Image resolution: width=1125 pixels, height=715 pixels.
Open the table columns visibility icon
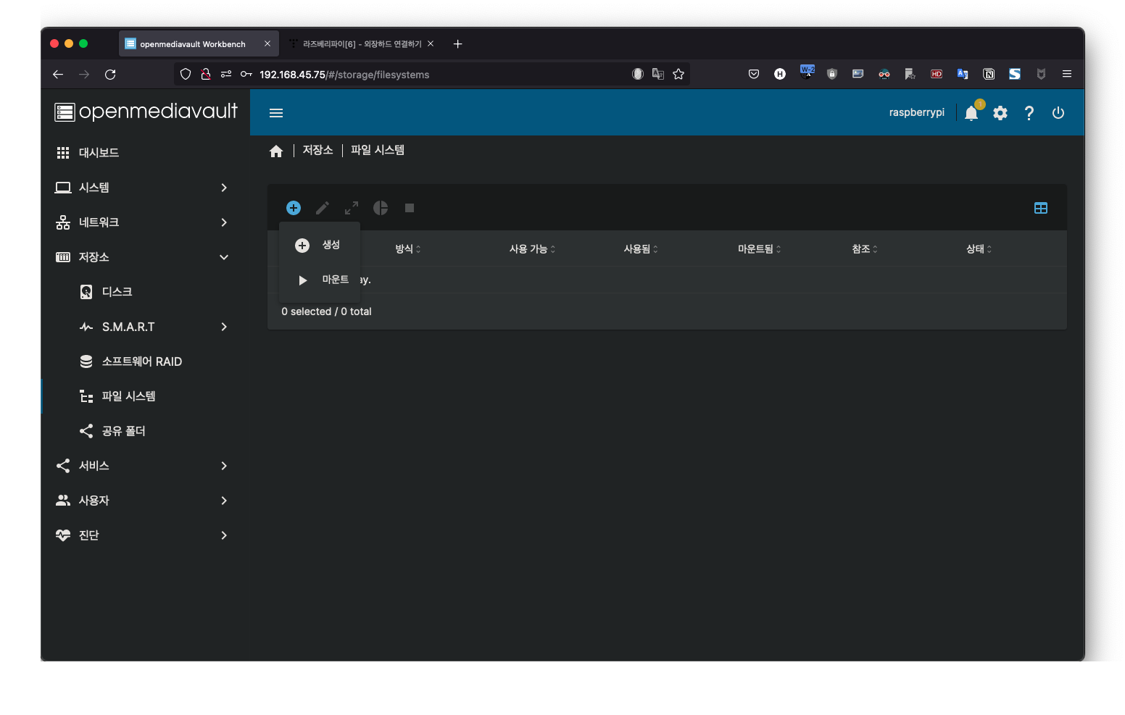point(1041,208)
